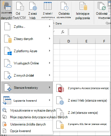Open the danych dropdown label
The width and height of the screenshot is (111, 136).
(6, 18)
